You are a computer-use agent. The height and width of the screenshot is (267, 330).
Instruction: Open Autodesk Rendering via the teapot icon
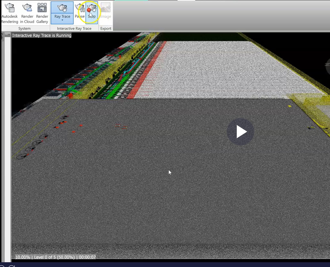tap(10, 8)
